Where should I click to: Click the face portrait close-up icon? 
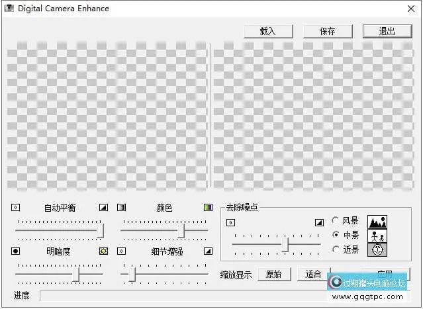tap(377, 249)
